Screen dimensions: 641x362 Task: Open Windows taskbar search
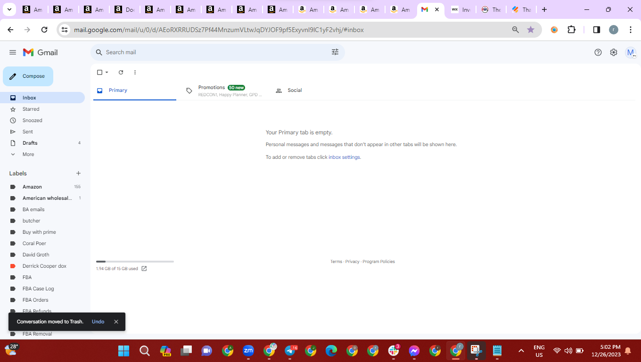coord(145,351)
